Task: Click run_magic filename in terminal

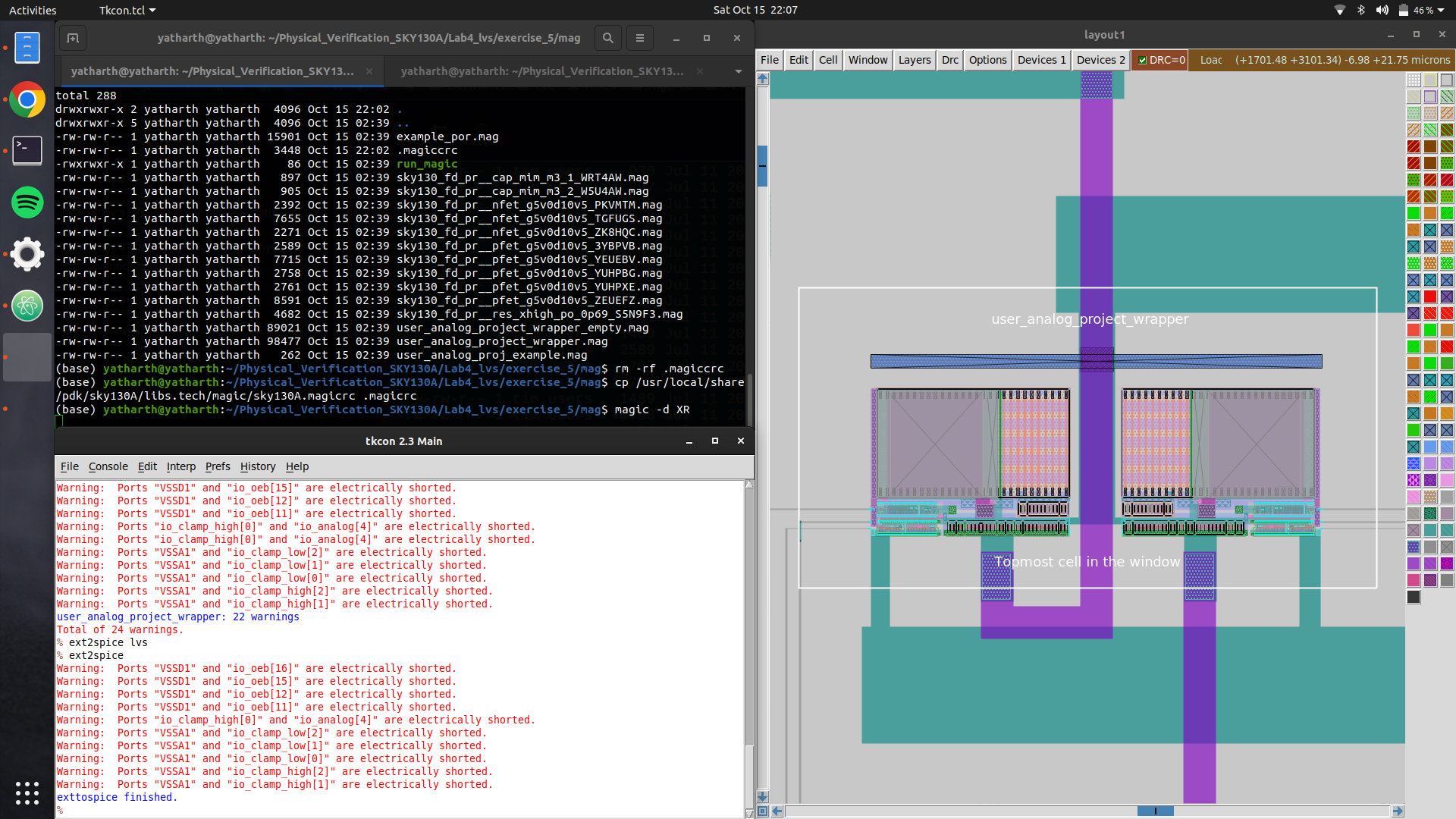Action: coord(427,164)
